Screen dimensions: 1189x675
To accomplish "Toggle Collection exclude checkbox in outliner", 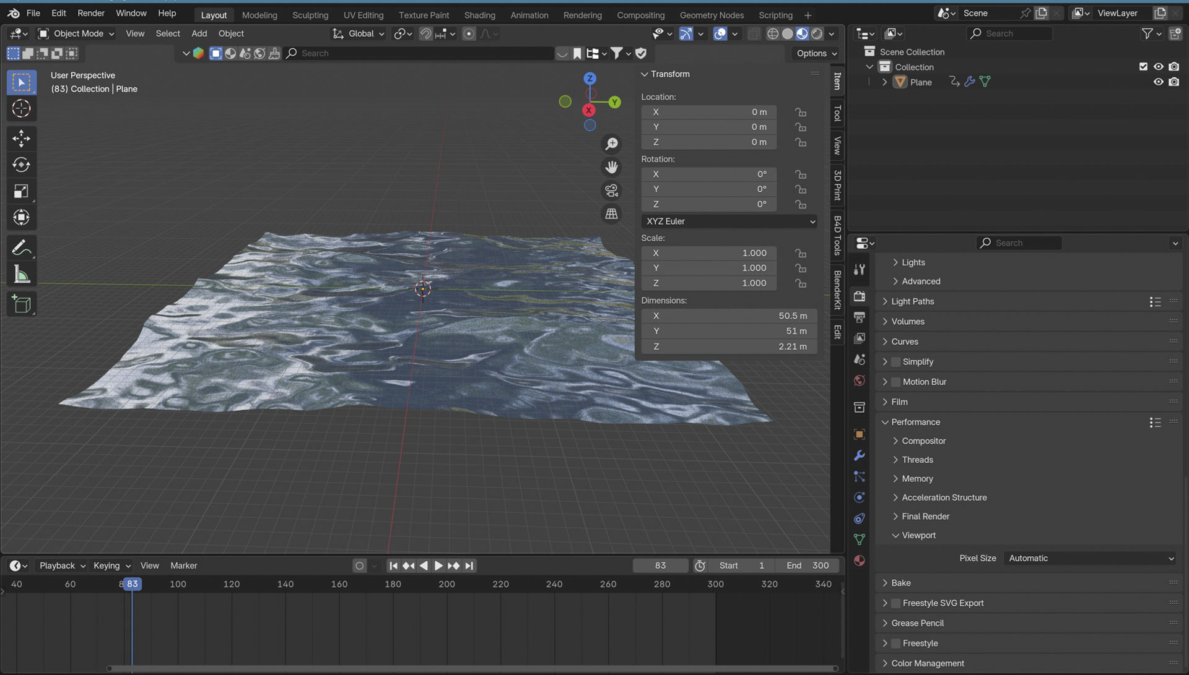I will (x=1143, y=67).
